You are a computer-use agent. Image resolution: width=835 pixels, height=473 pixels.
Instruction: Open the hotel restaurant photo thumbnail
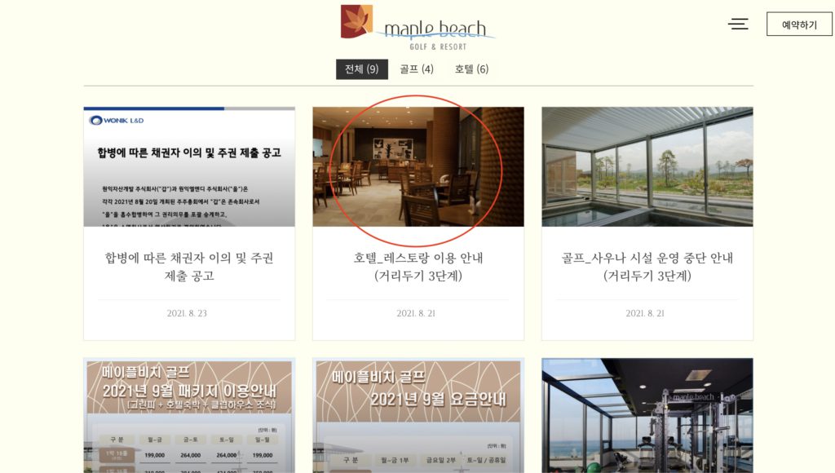pyautogui.click(x=418, y=166)
